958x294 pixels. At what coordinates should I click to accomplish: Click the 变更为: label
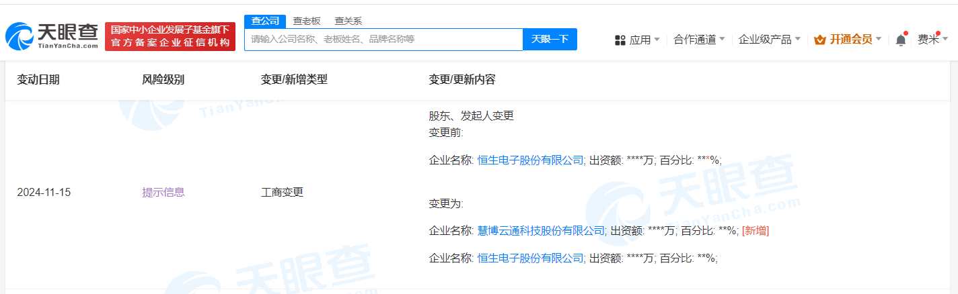click(x=446, y=203)
